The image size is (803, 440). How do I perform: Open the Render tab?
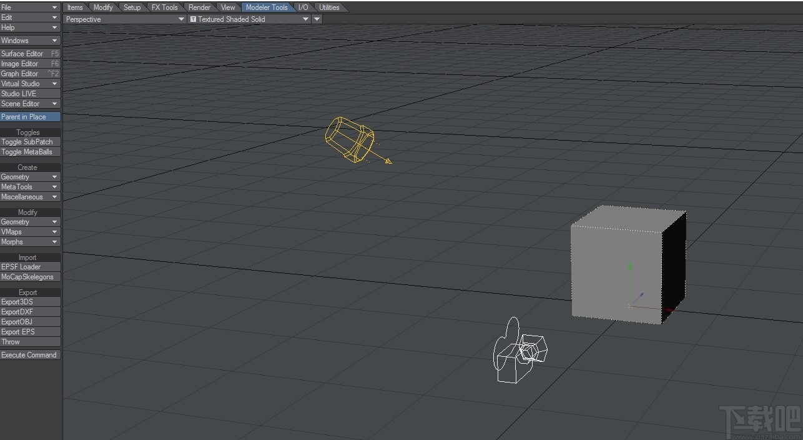[x=199, y=7]
